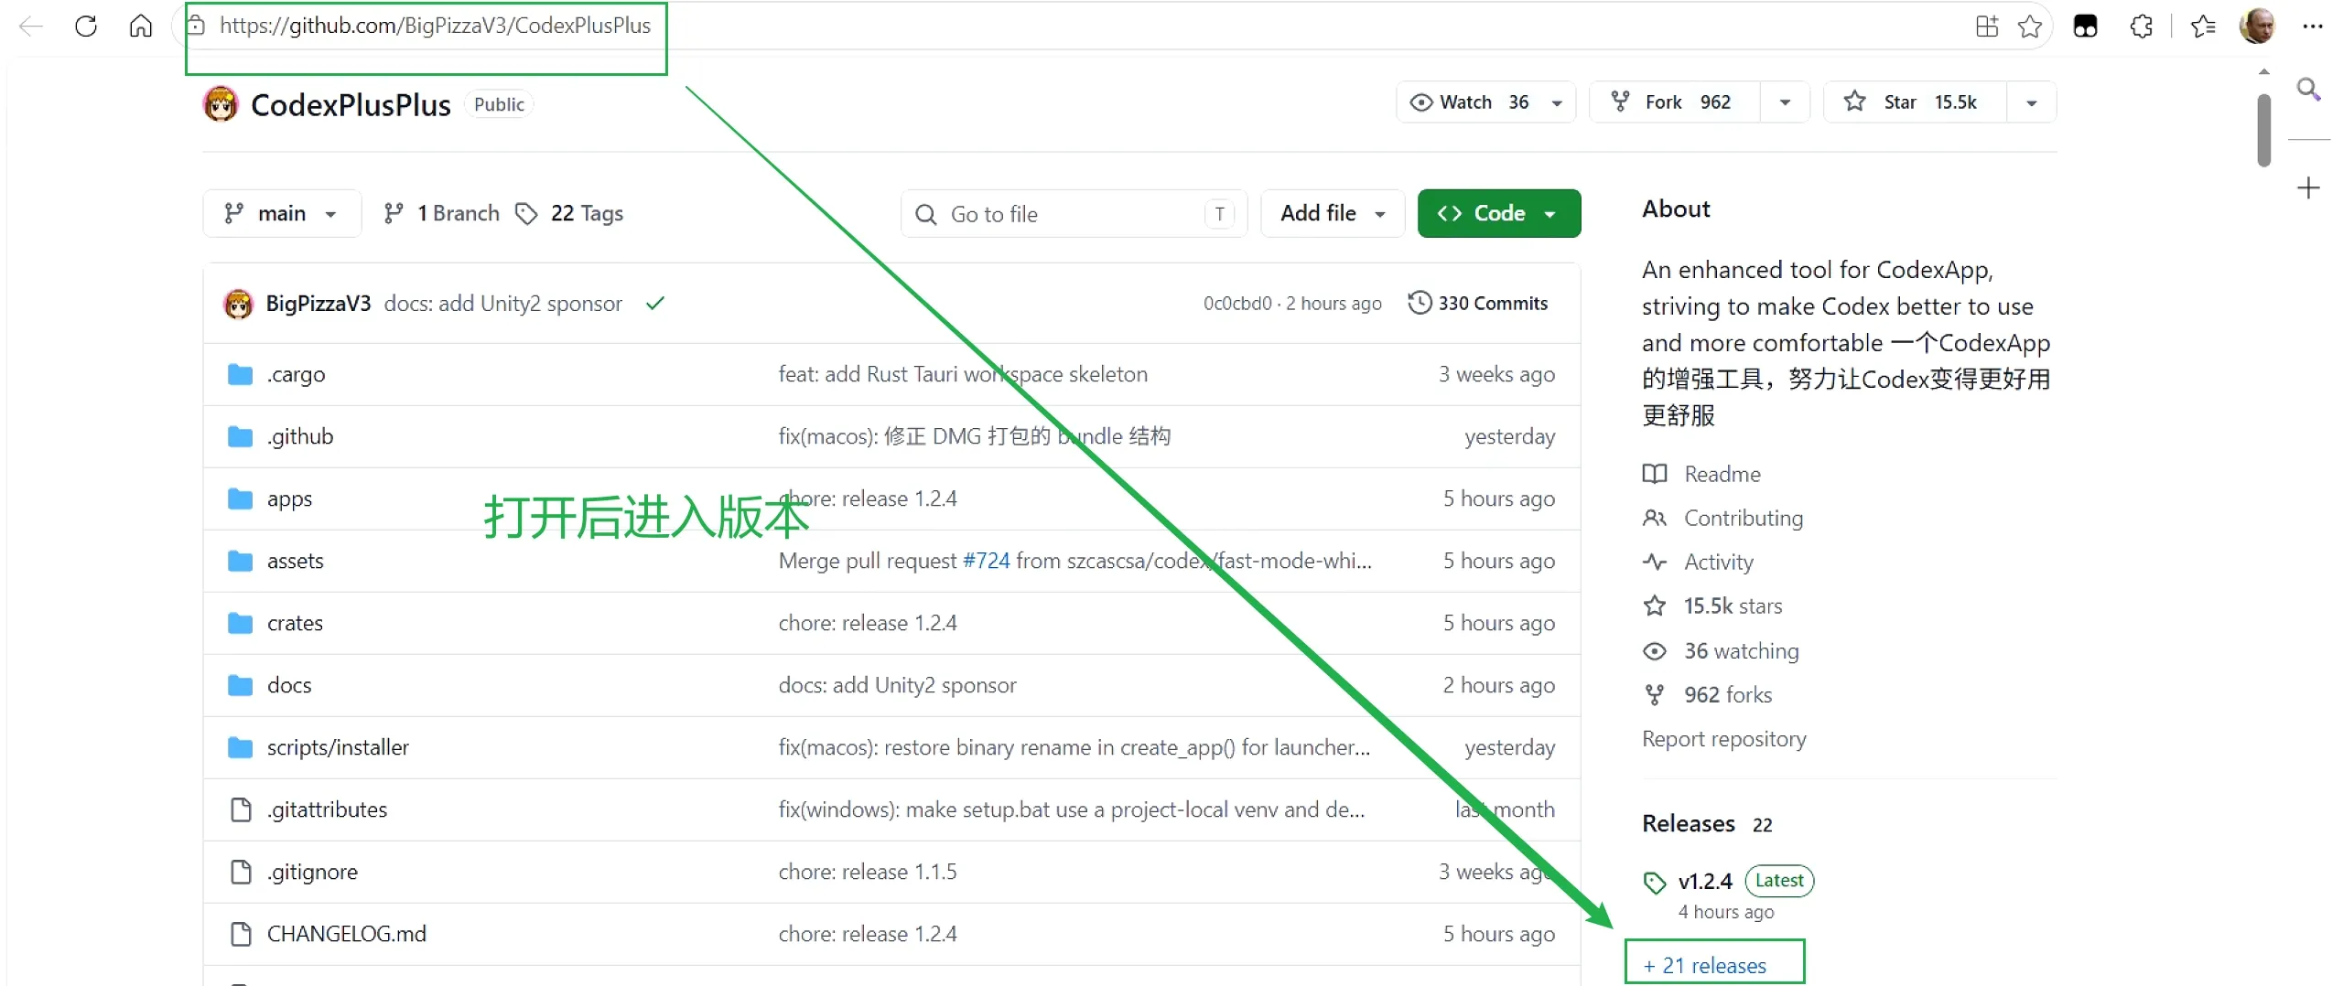Go to the browser home page icon

(x=140, y=26)
